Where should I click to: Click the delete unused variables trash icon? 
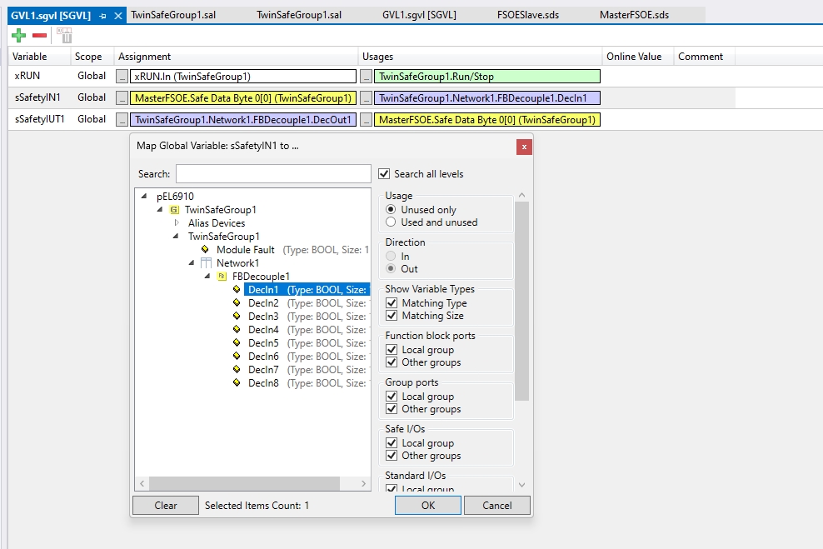click(64, 35)
